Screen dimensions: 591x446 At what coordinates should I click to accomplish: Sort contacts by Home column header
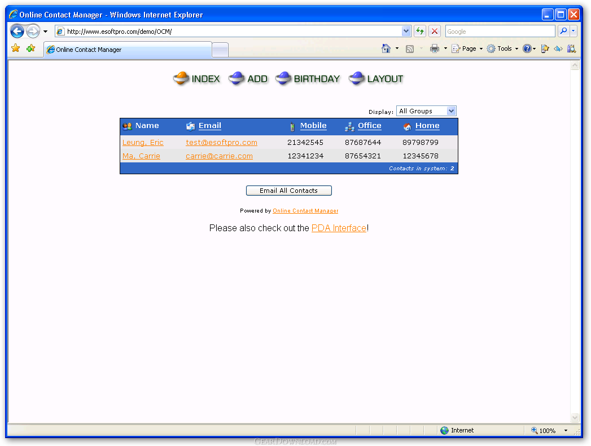(427, 126)
